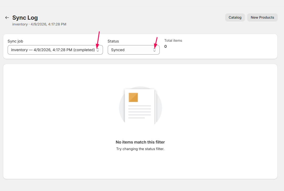Open the Sync job dropdown
The width and height of the screenshot is (284, 191).
coord(53,50)
